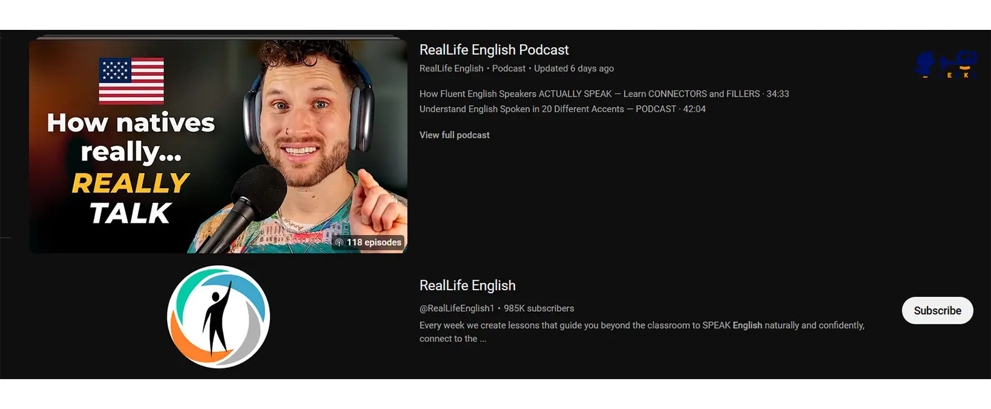Click RealLife English channel name under podcast title
This screenshot has height=409, width=991.
(451, 68)
